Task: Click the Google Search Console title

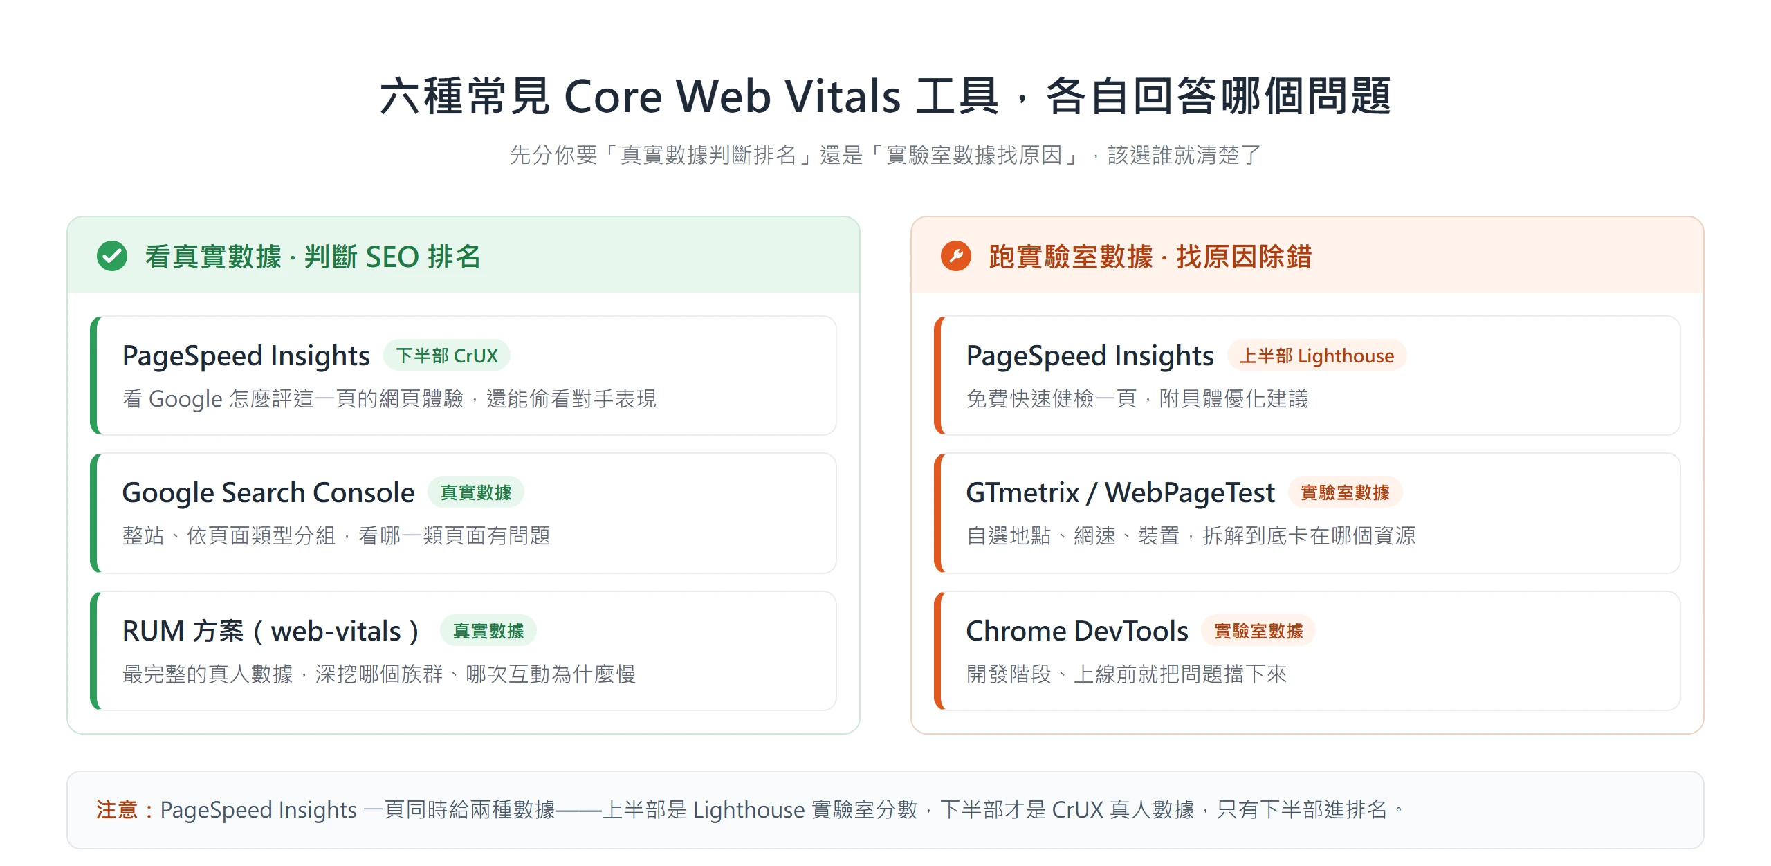Action: [x=268, y=492]
